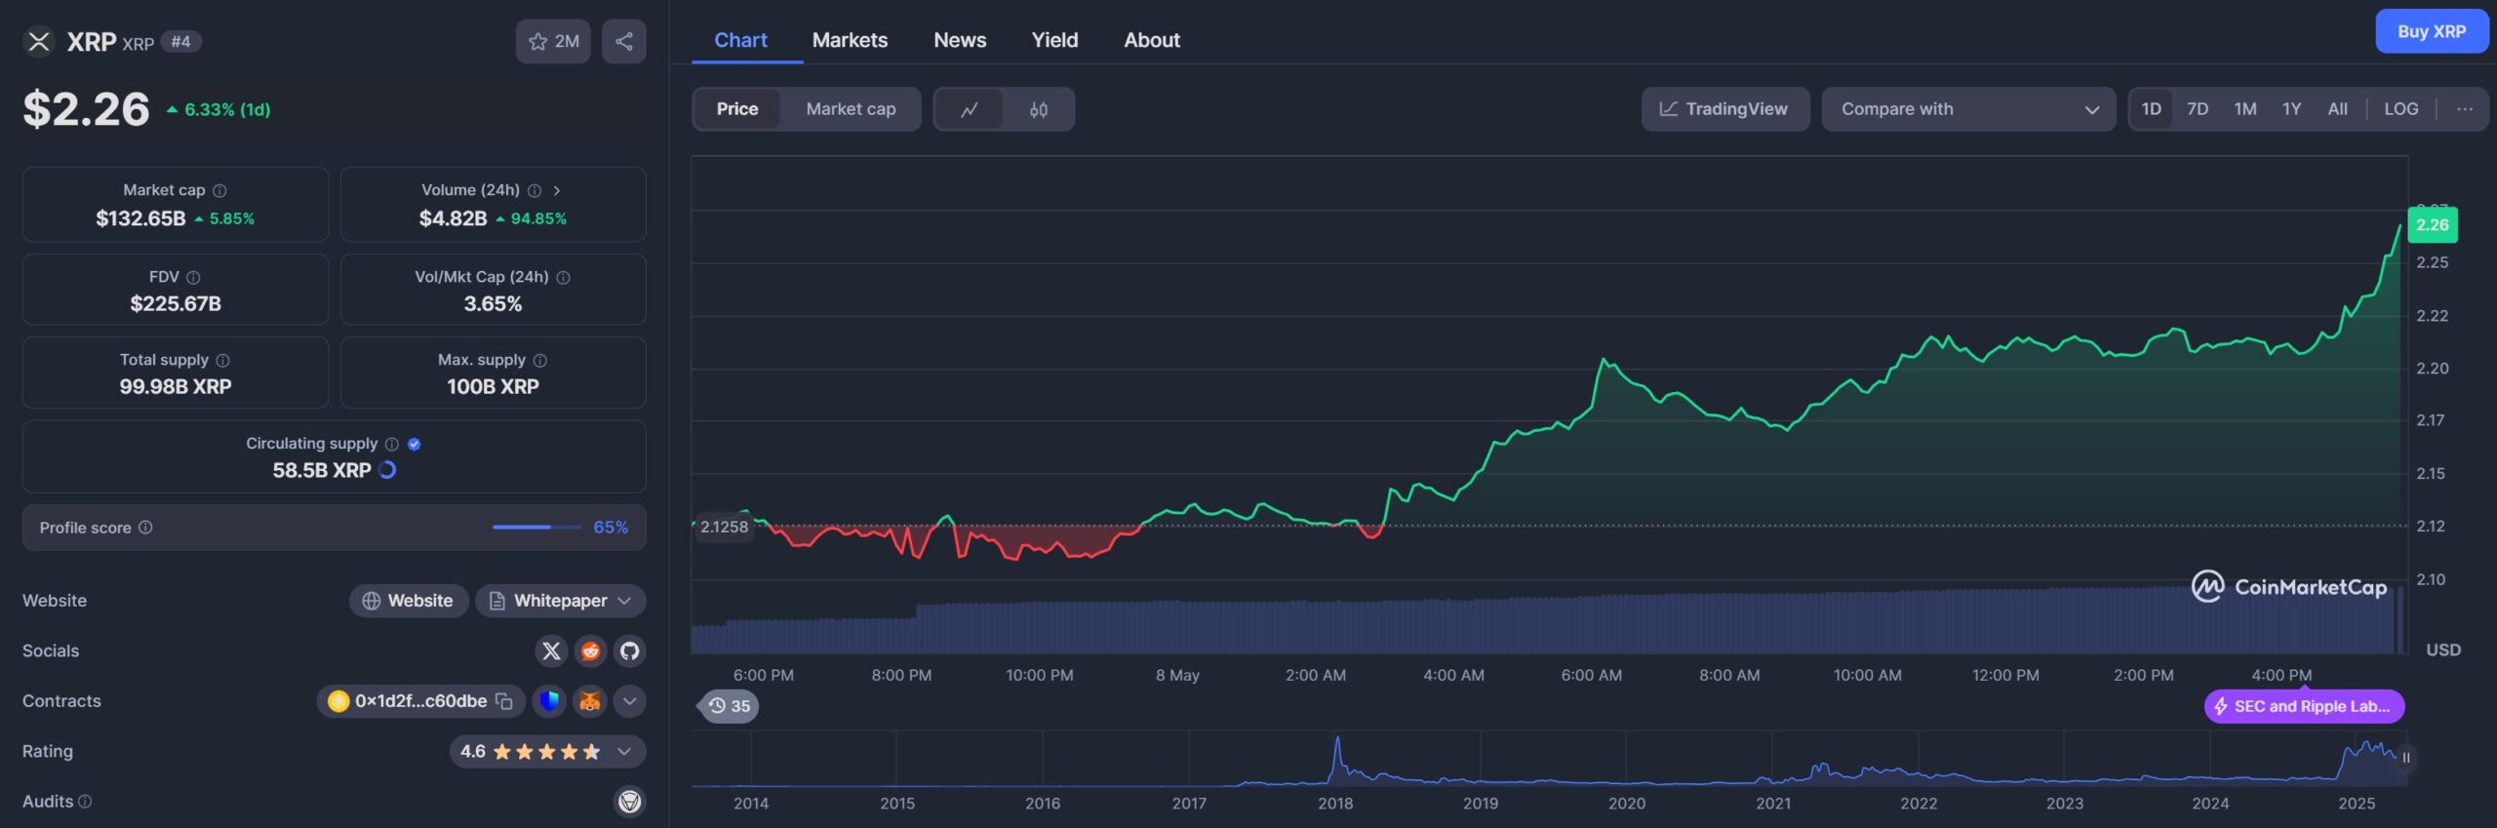Open XRP's X (Twitter) social link

(551, 651)
